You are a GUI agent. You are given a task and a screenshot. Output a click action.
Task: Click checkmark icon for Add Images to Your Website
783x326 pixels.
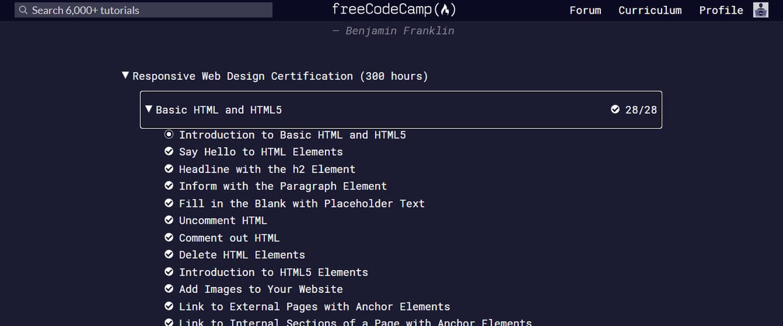[169, 289]
